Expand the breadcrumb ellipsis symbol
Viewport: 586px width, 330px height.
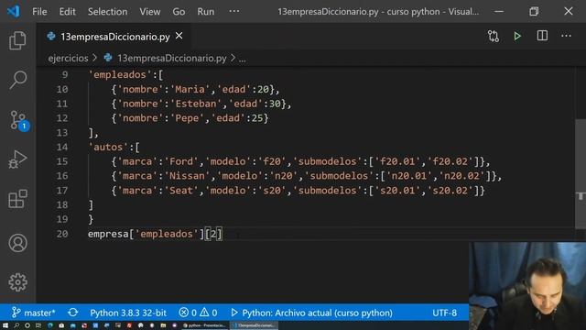(242, 59)
